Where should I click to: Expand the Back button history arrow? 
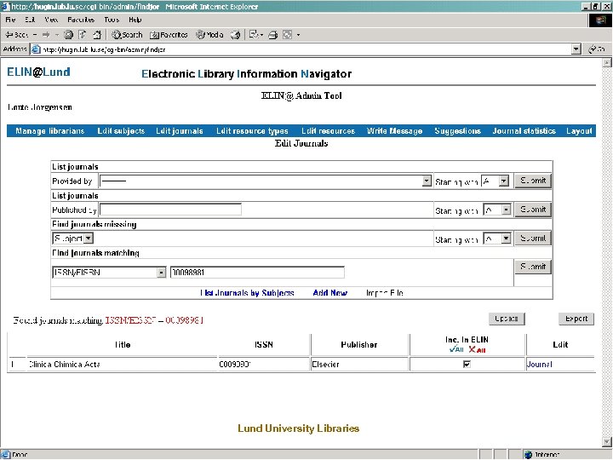coord(35,35)
